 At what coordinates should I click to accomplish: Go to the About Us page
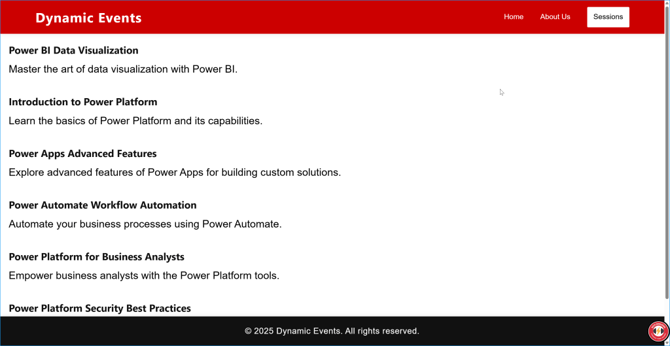555,17
